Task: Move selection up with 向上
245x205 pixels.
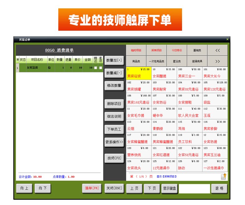Action: [x=24, y=188]
